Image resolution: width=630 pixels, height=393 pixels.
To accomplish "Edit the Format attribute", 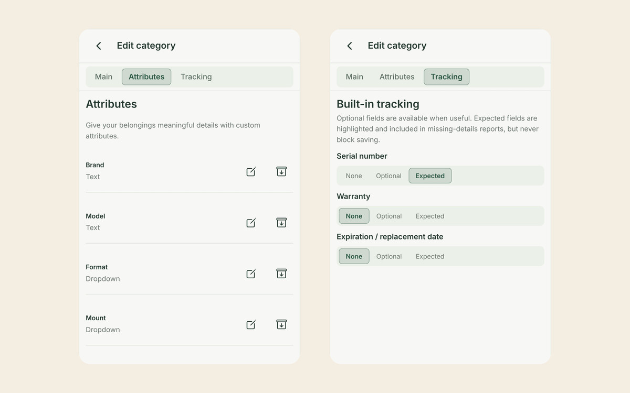I will (x=251, y=274).
